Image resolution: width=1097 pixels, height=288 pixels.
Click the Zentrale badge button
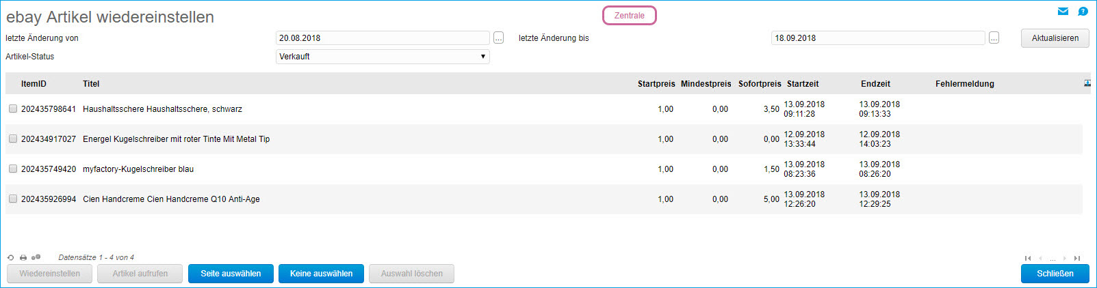(x=629, y=16)
